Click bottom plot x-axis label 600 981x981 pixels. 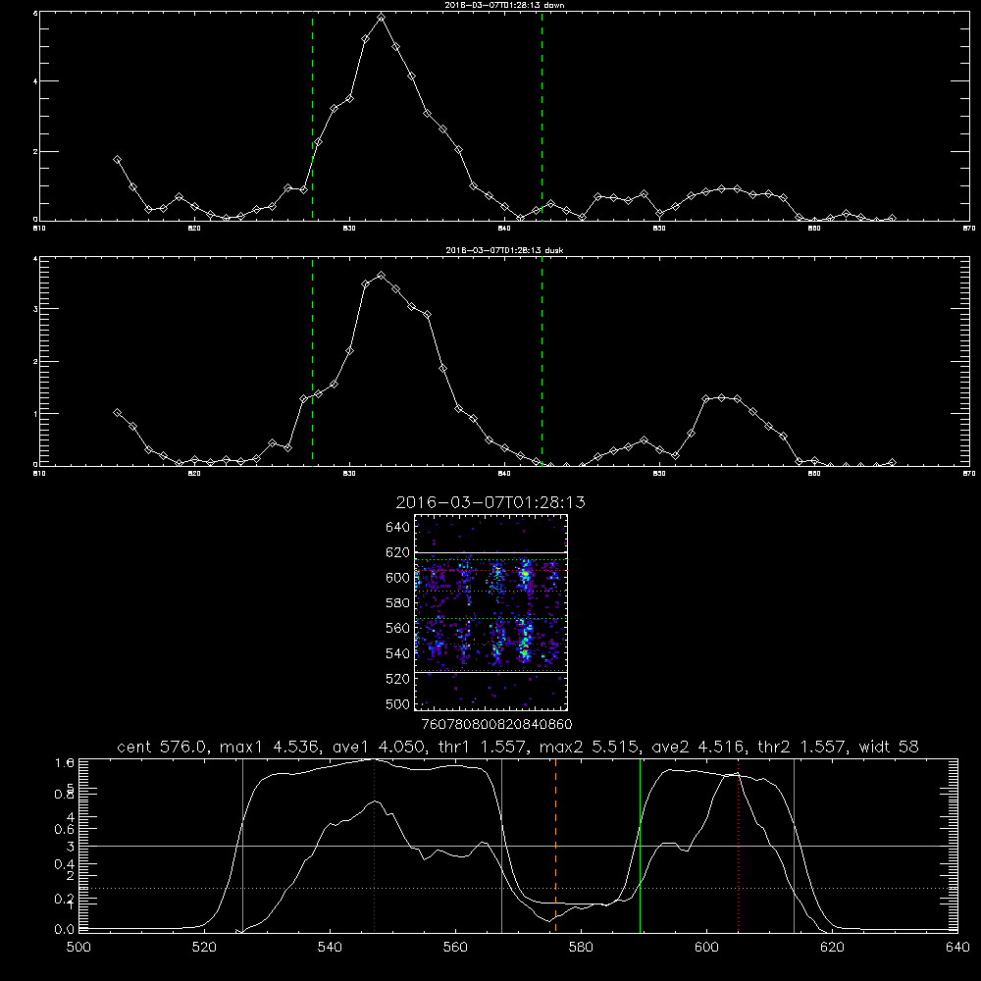(707, 948)
